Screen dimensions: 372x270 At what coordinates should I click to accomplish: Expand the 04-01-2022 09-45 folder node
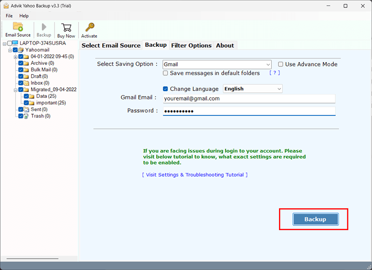point(15,57)
